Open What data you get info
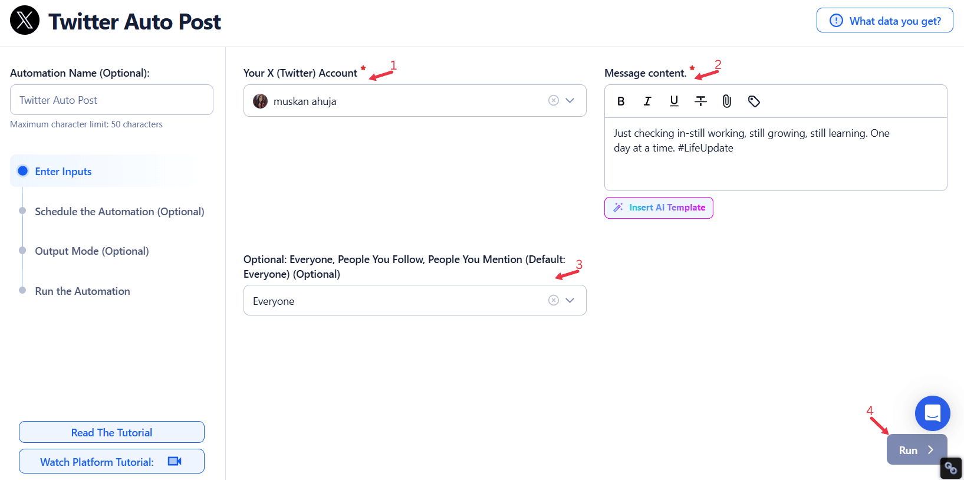The image size is (964, 480). click(884, 21)
